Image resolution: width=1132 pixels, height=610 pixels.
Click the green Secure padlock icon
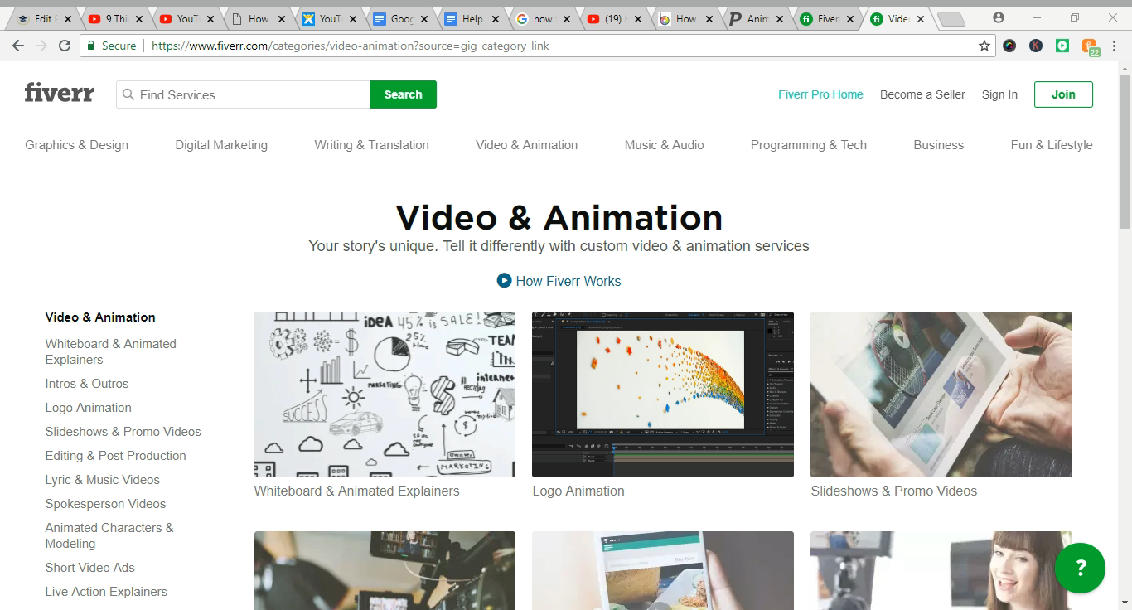pyautogui.click(x=89, y=46)
